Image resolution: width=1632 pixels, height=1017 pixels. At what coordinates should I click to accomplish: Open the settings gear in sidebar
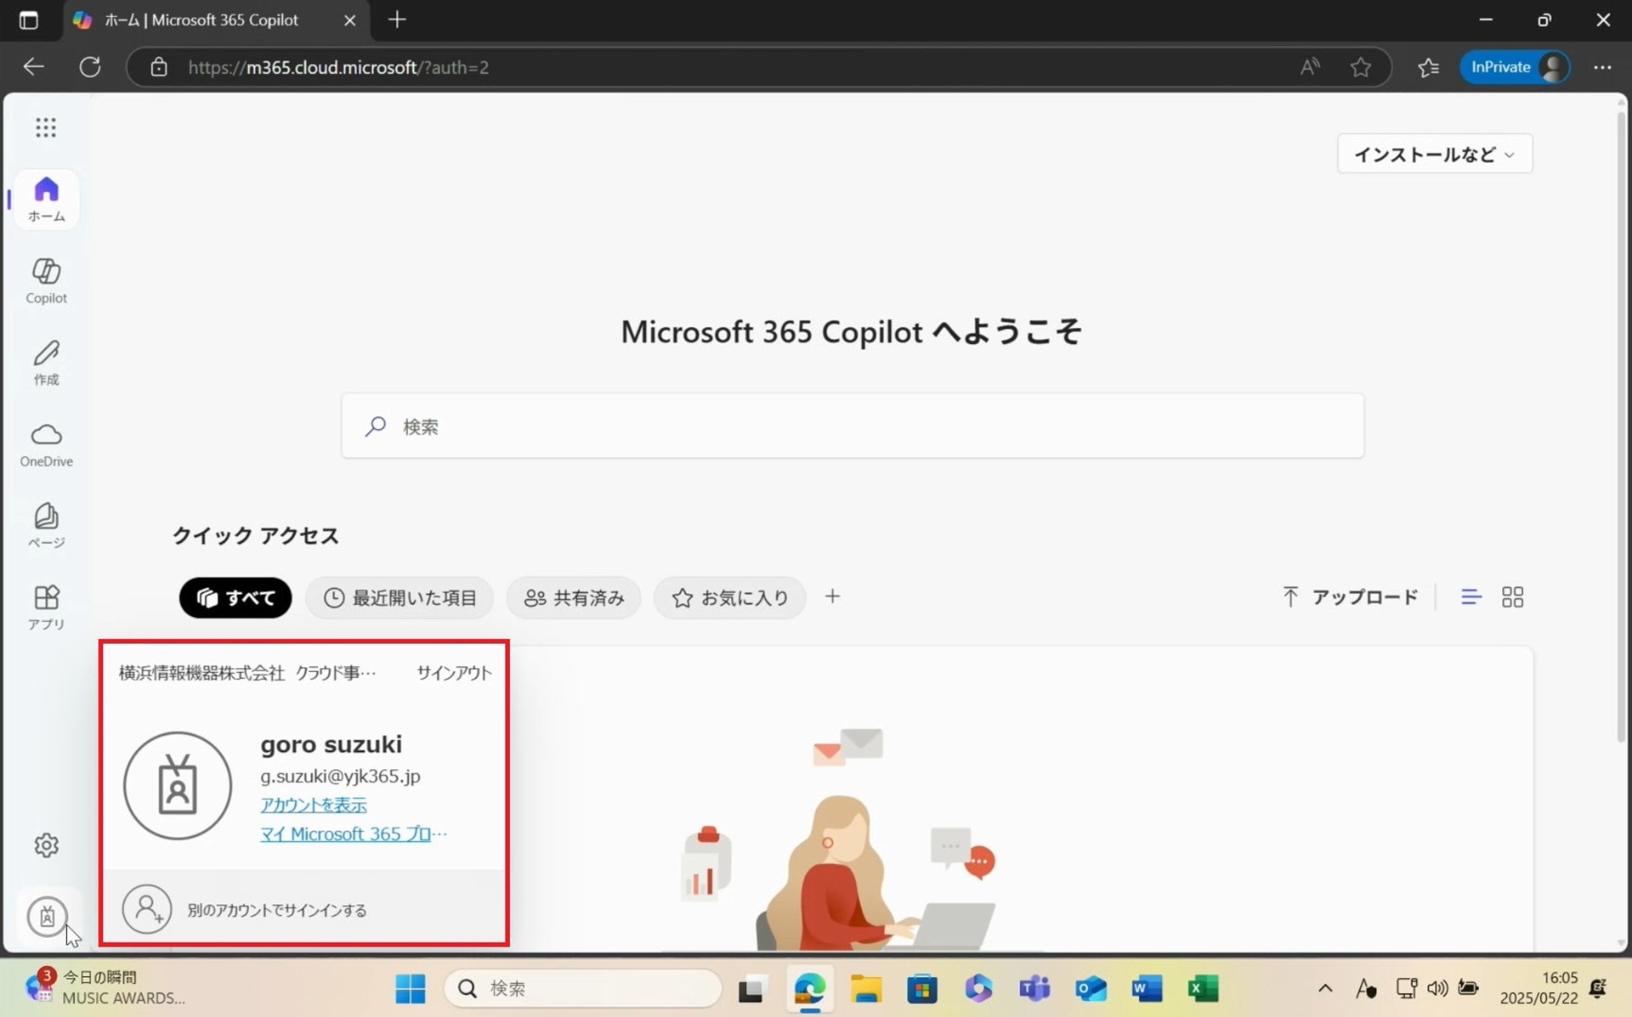pyautogui.click(x=46, y=845)
